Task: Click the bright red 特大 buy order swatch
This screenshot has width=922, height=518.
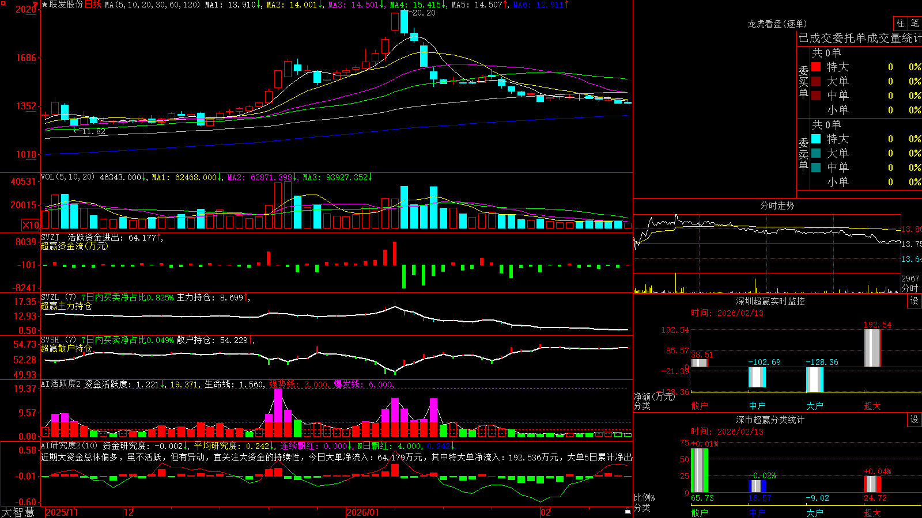Action: [x=816, y=67]
